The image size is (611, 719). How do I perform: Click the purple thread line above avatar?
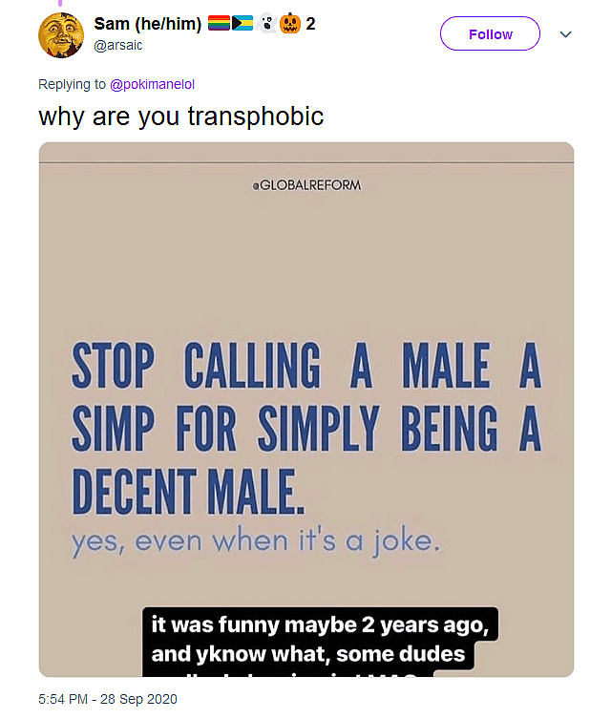coord(62,3)
